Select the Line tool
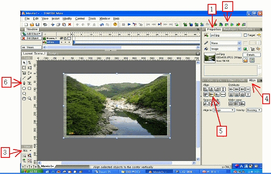 tap(24, 78)
